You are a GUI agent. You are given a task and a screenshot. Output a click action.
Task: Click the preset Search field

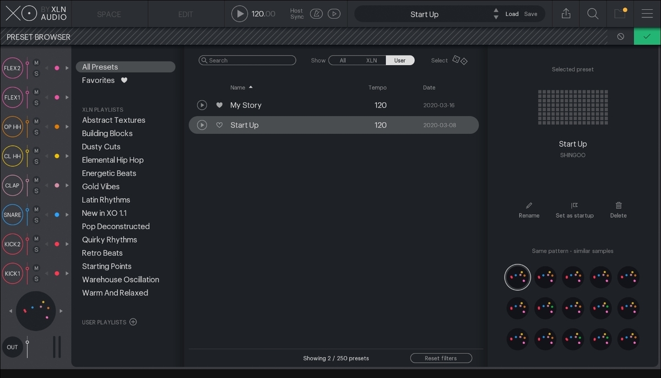pyautogui.click(x=247, y=61)
